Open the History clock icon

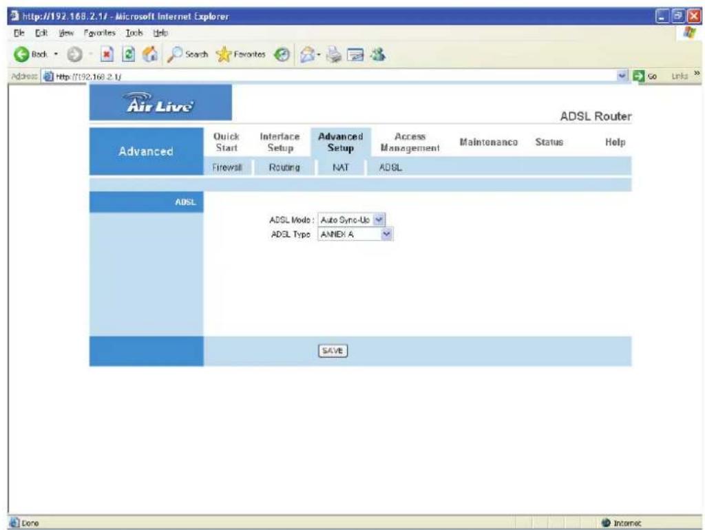click(282, 54)
